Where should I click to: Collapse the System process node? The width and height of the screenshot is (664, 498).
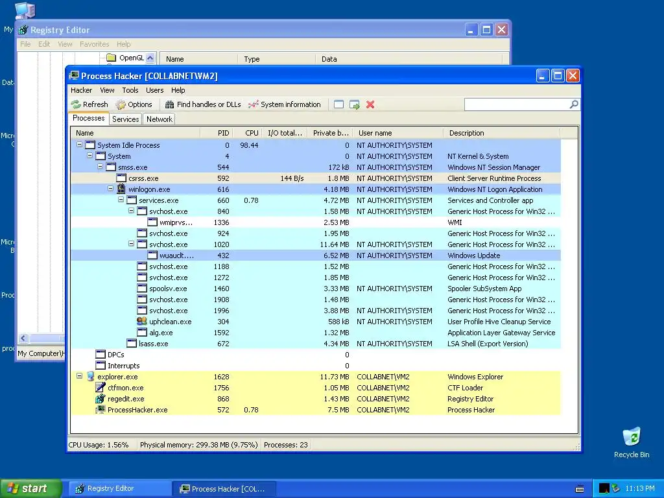pyautogui.click(x=89, y=156)
